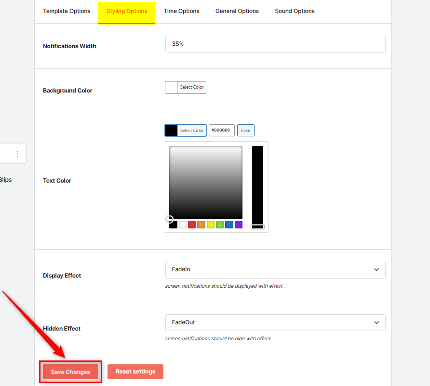This screenshot has width=430, height=386.
Task: Switch to the Time Options tab
Action: click(181, 11)
